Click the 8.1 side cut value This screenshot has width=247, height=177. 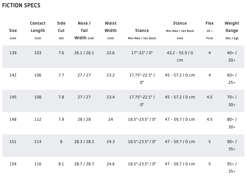[61, 164]
